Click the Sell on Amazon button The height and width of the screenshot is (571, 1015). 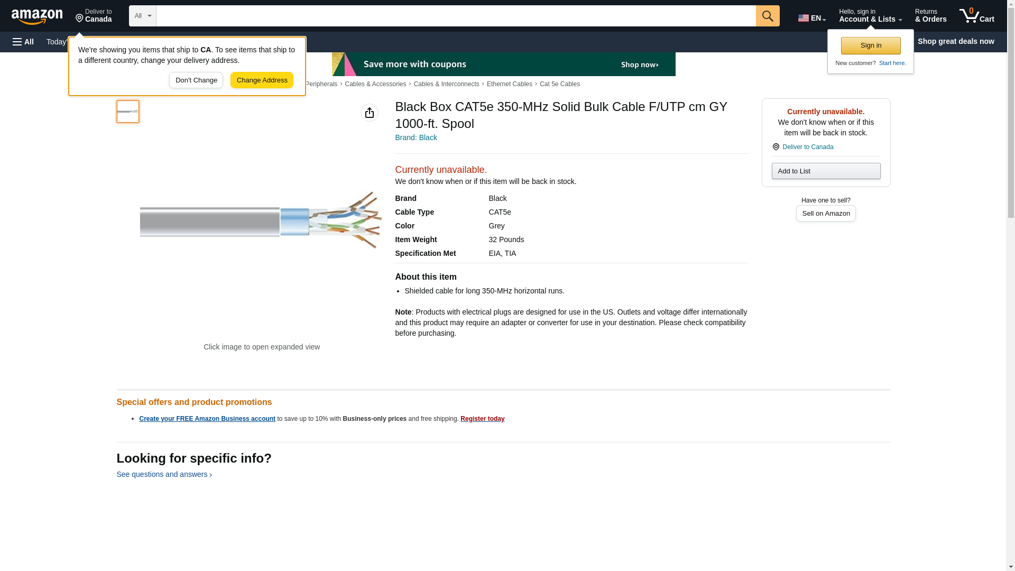[826, 213]
